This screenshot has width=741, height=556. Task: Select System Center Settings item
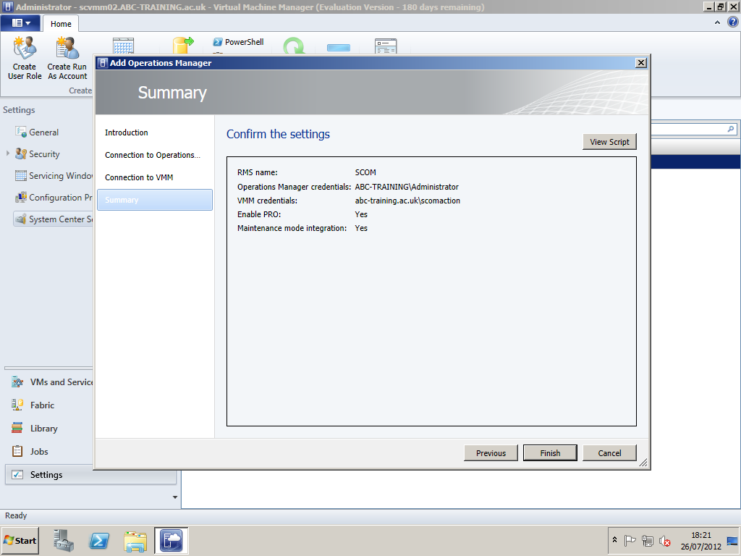(53, 219)
